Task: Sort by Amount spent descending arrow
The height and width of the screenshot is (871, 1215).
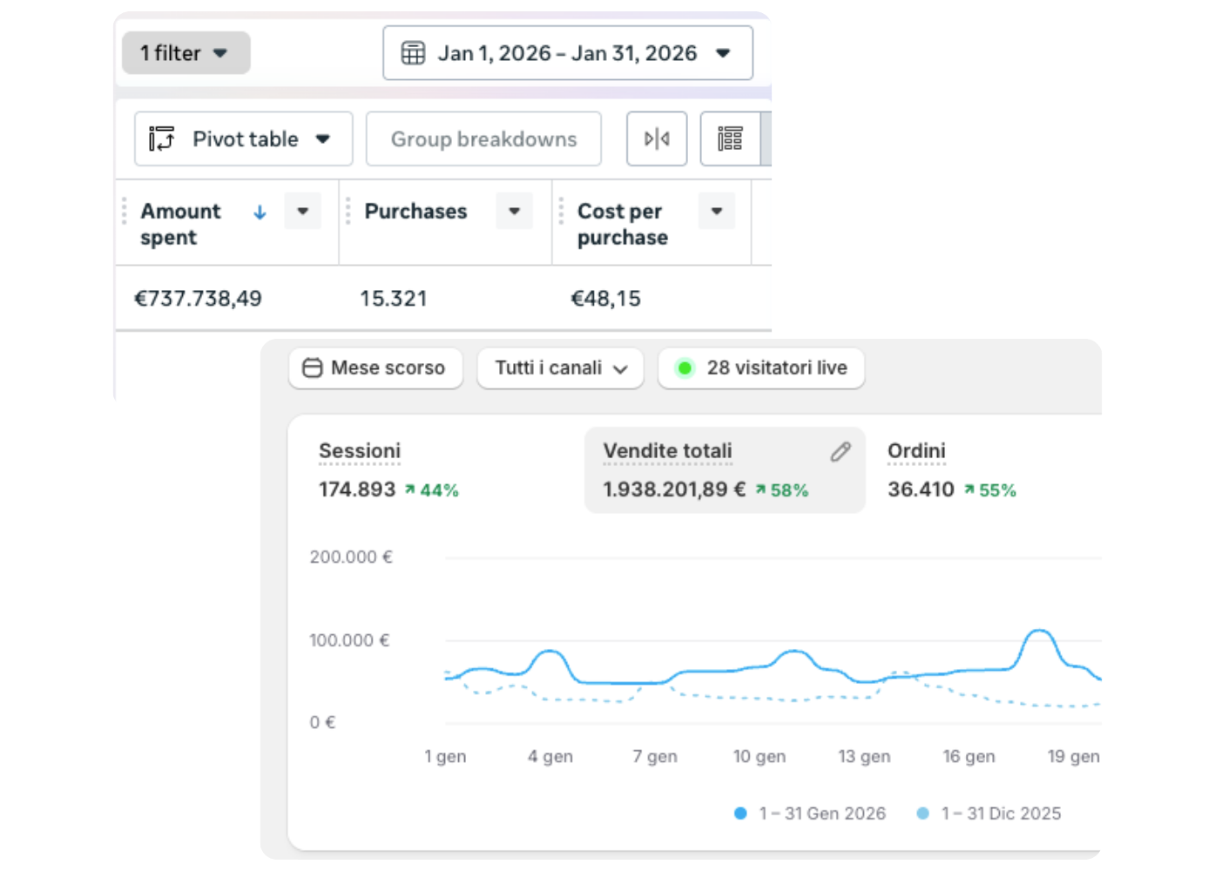Action: (260, 212)
